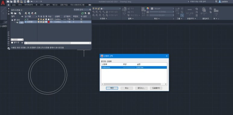Enable the invert filter checkbox
233x115 pixels.
pos(12,43)
